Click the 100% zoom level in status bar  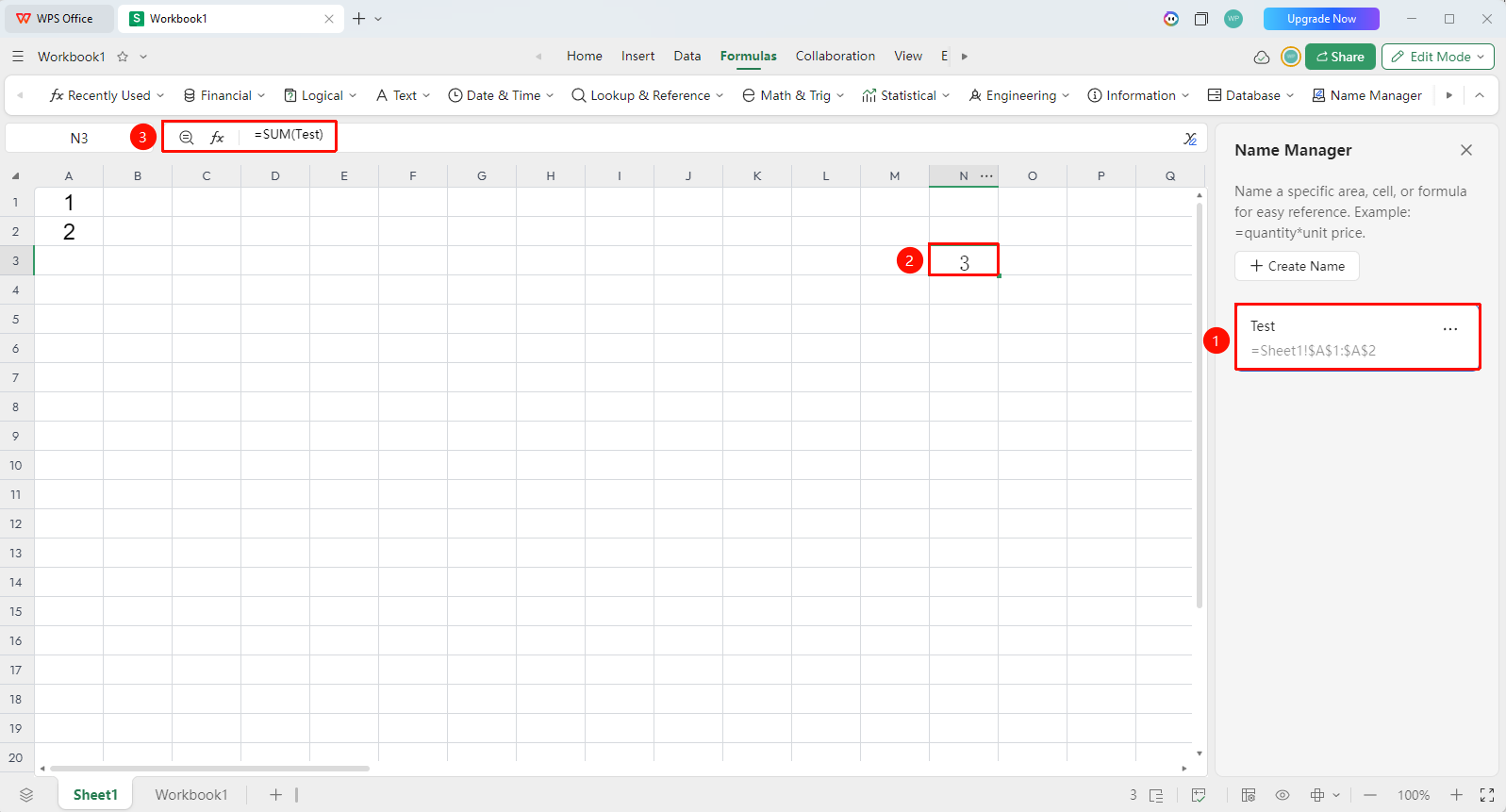[1414, 795]
